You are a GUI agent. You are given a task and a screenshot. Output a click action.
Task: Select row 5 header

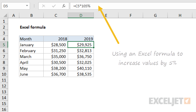4,45
